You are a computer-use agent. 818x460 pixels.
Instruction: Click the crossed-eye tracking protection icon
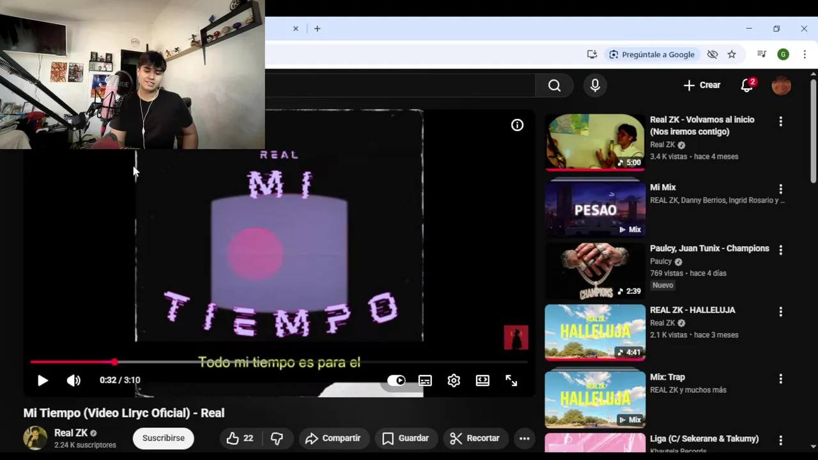(x=713, y=54)
